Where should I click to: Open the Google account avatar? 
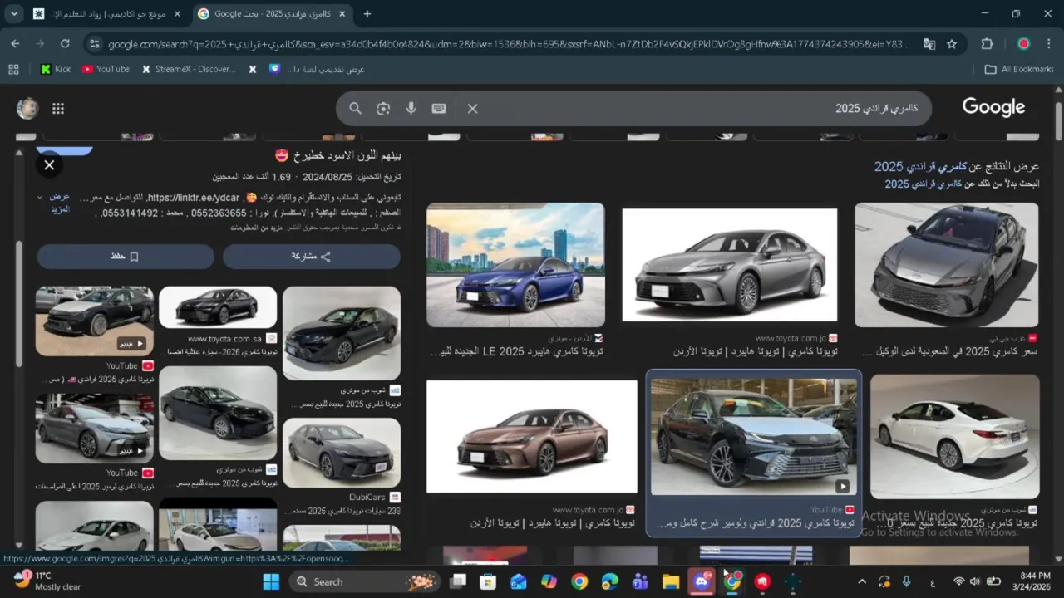point(27,109)
